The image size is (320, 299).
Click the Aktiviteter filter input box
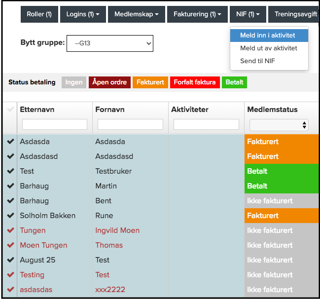point(206,124)
